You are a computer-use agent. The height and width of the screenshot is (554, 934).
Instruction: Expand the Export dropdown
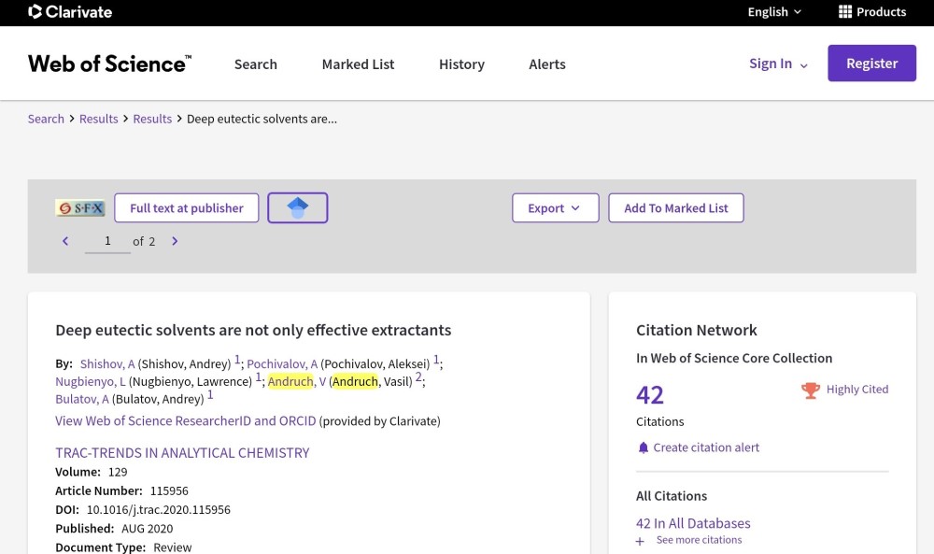click(x=555, y=208)
